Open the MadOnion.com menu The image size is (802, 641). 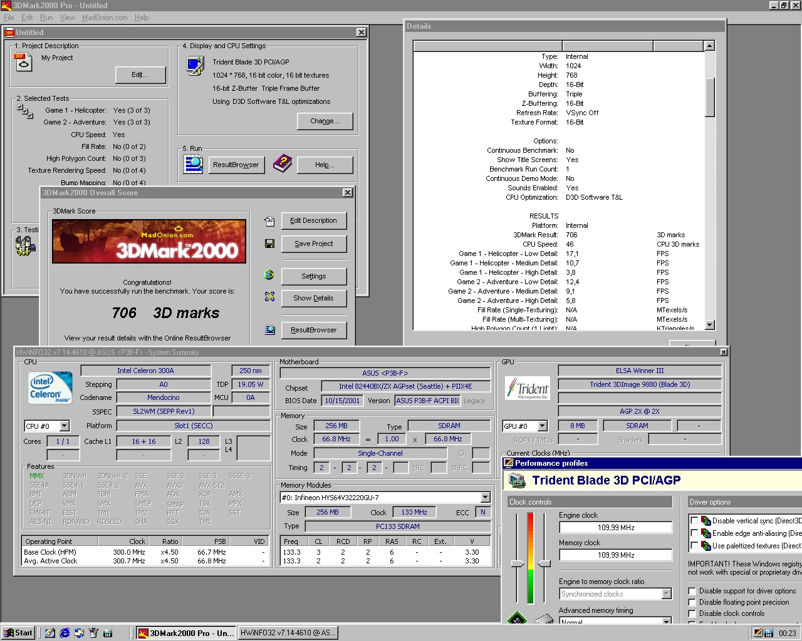[104, 18]
